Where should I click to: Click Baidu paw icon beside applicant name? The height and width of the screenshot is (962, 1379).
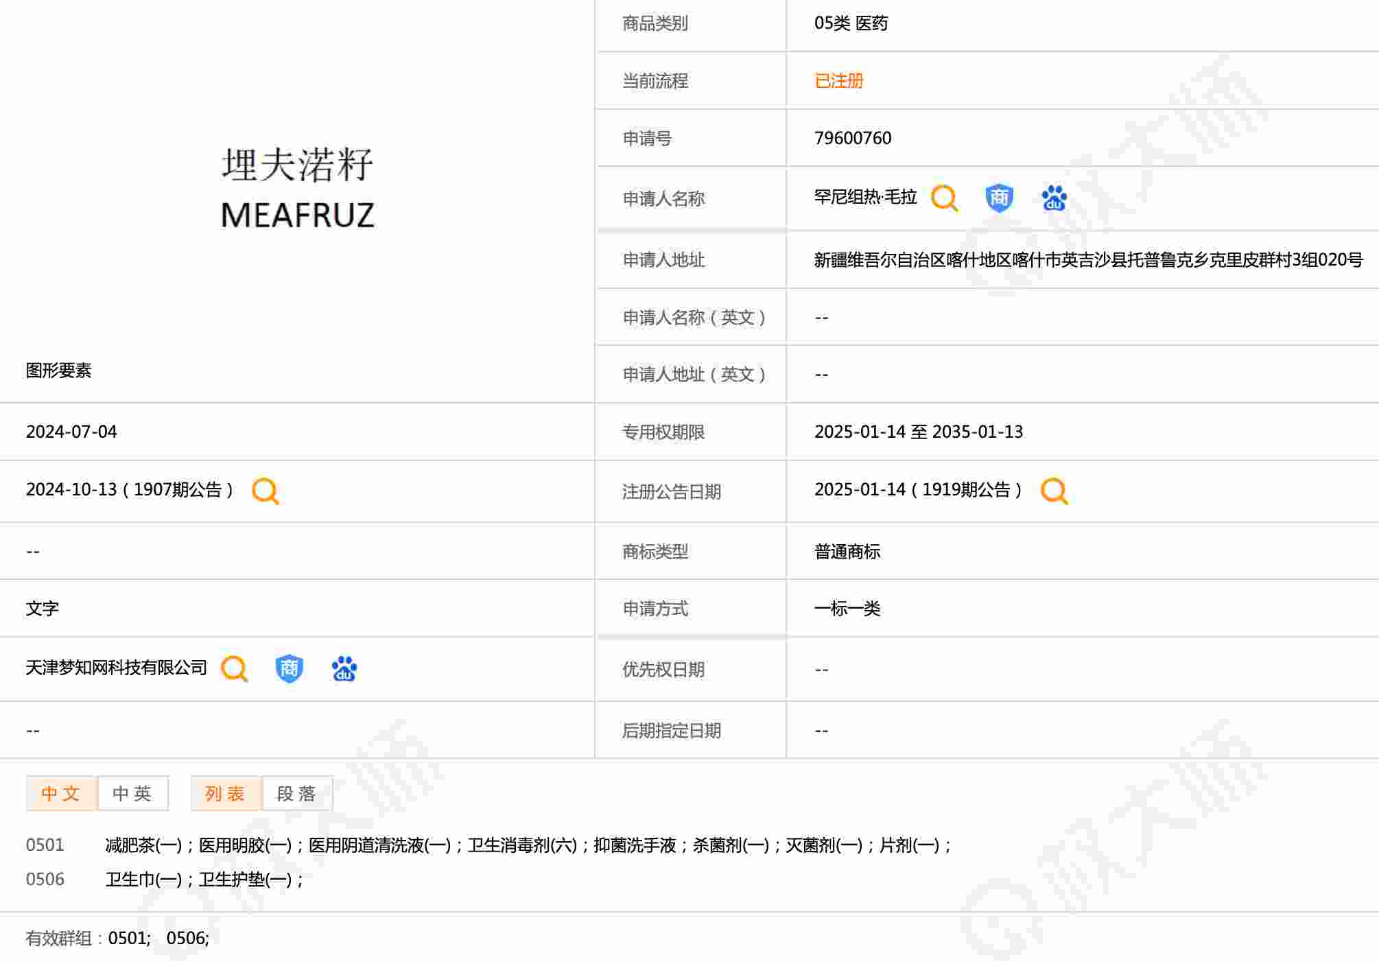(1054, 198)
